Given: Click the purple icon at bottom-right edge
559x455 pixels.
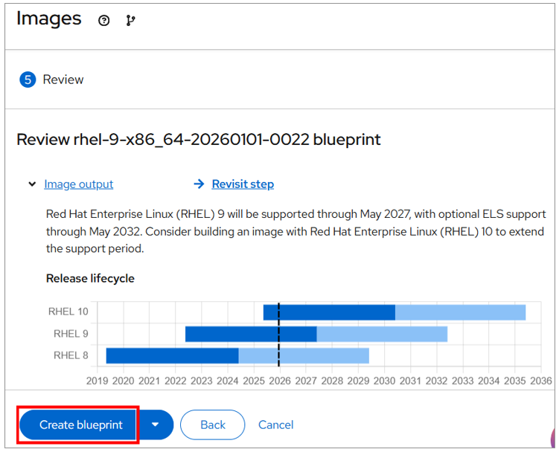Looking at the screenshot, I should point(553,439).
